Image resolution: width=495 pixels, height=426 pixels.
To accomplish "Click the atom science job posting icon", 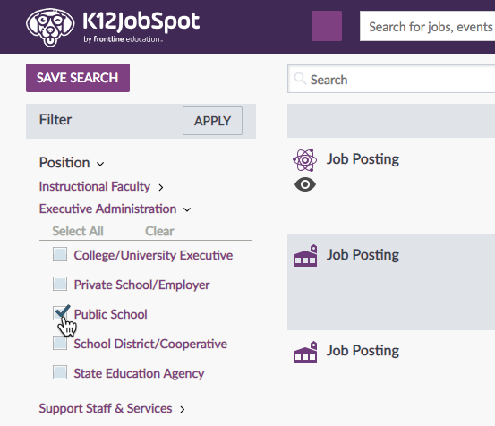I will tap(304, 160).
